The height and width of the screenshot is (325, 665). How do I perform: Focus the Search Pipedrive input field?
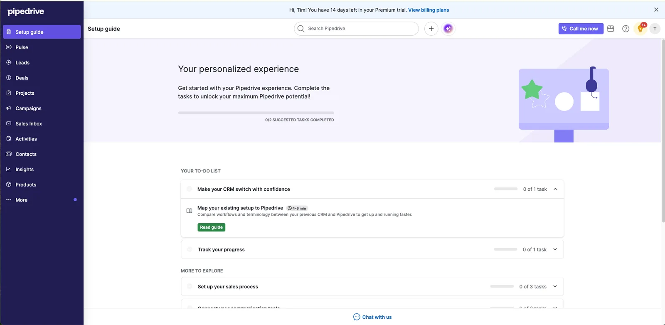(356, 29)
